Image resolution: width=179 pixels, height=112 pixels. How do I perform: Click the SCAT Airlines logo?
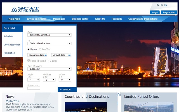(x=25, y=9)
